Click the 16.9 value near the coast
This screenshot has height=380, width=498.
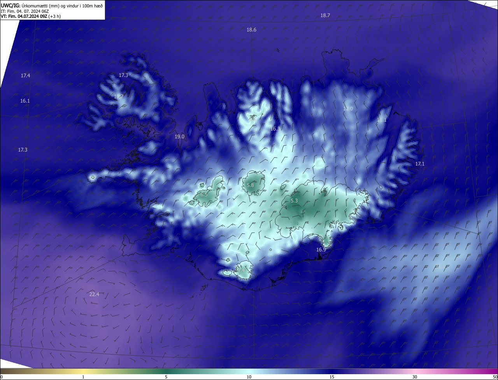click(x=321, y=249)
